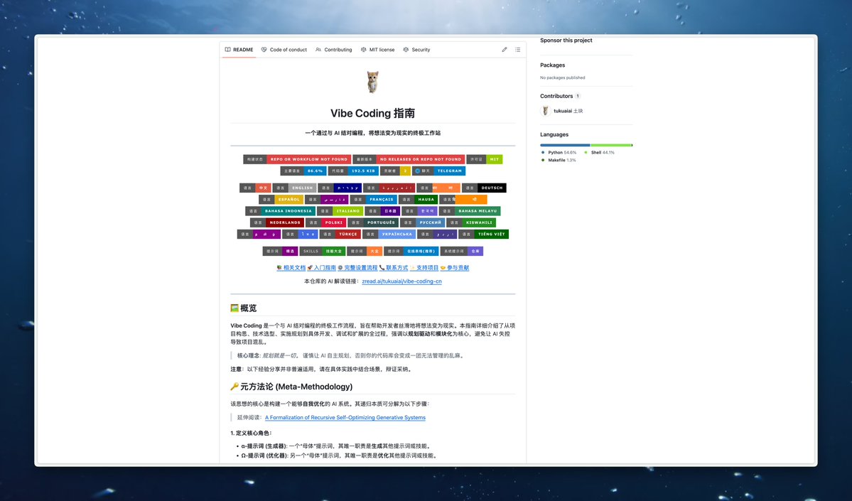Open the 完整设置流程 link
The width and height of the screenshot is (852, 501).
pos(357,268)
